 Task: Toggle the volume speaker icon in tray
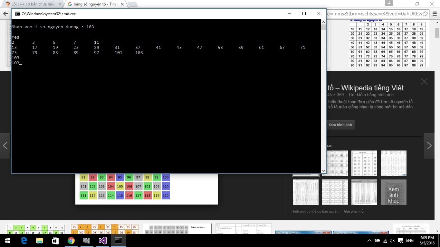click(392, 241)
